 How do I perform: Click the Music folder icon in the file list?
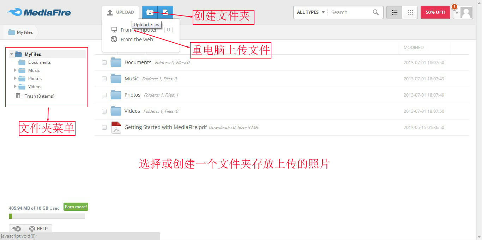(x=116, y=79)
